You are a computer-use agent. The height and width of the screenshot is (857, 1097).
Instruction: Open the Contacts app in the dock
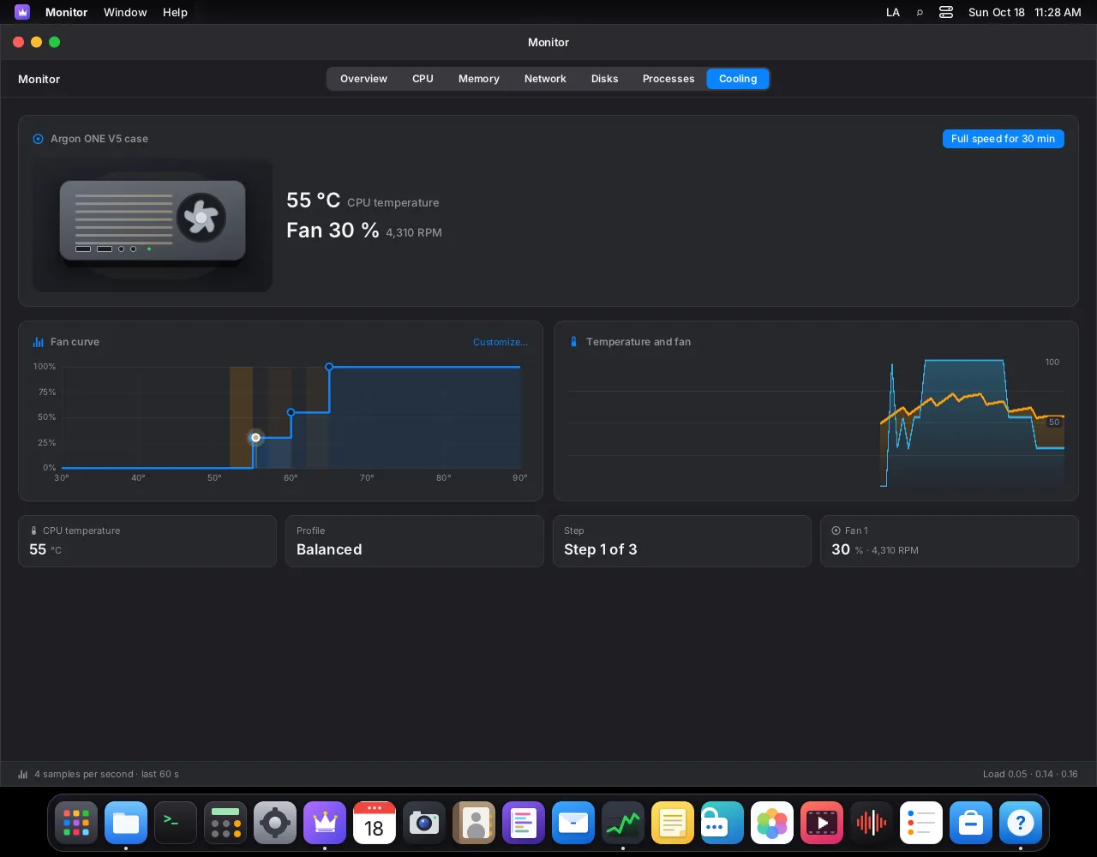pos(474,824)
